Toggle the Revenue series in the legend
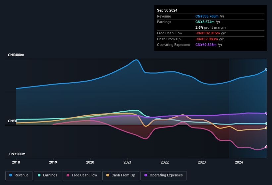 click(19, 175)
